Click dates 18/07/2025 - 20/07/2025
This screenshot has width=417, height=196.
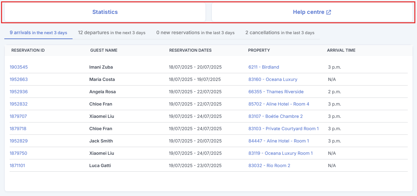[195, 67]
